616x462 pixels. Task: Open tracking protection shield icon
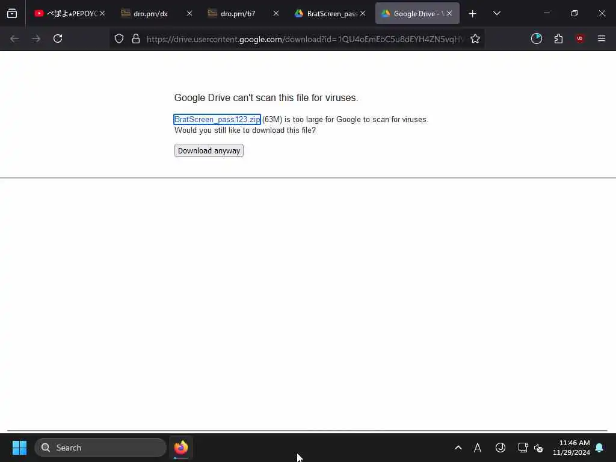point(119,38)
